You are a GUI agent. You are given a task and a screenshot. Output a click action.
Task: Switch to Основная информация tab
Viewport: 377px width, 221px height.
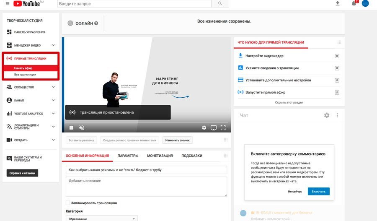87,156
